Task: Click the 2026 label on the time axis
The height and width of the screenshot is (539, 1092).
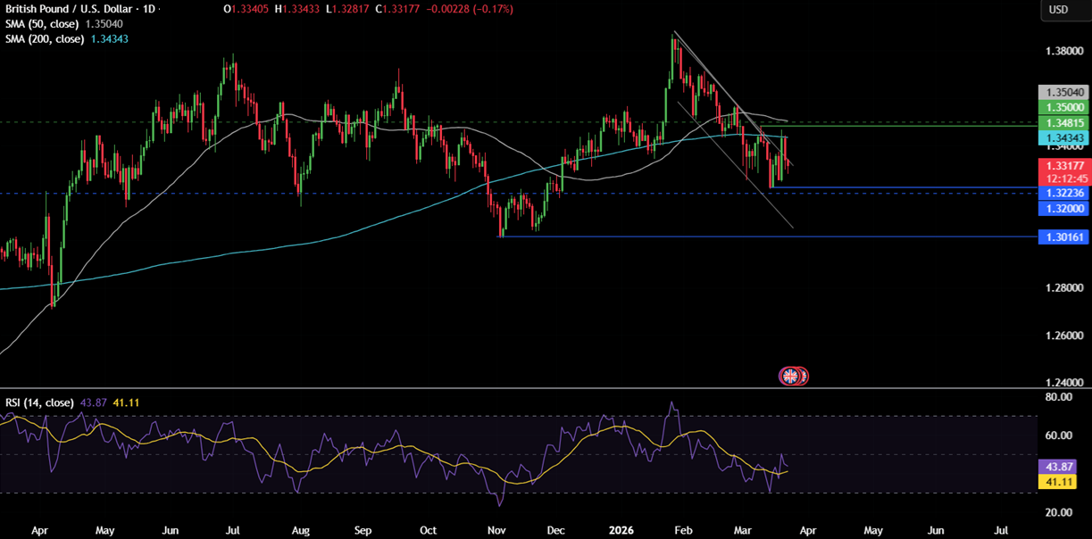Action: point(620,529)
